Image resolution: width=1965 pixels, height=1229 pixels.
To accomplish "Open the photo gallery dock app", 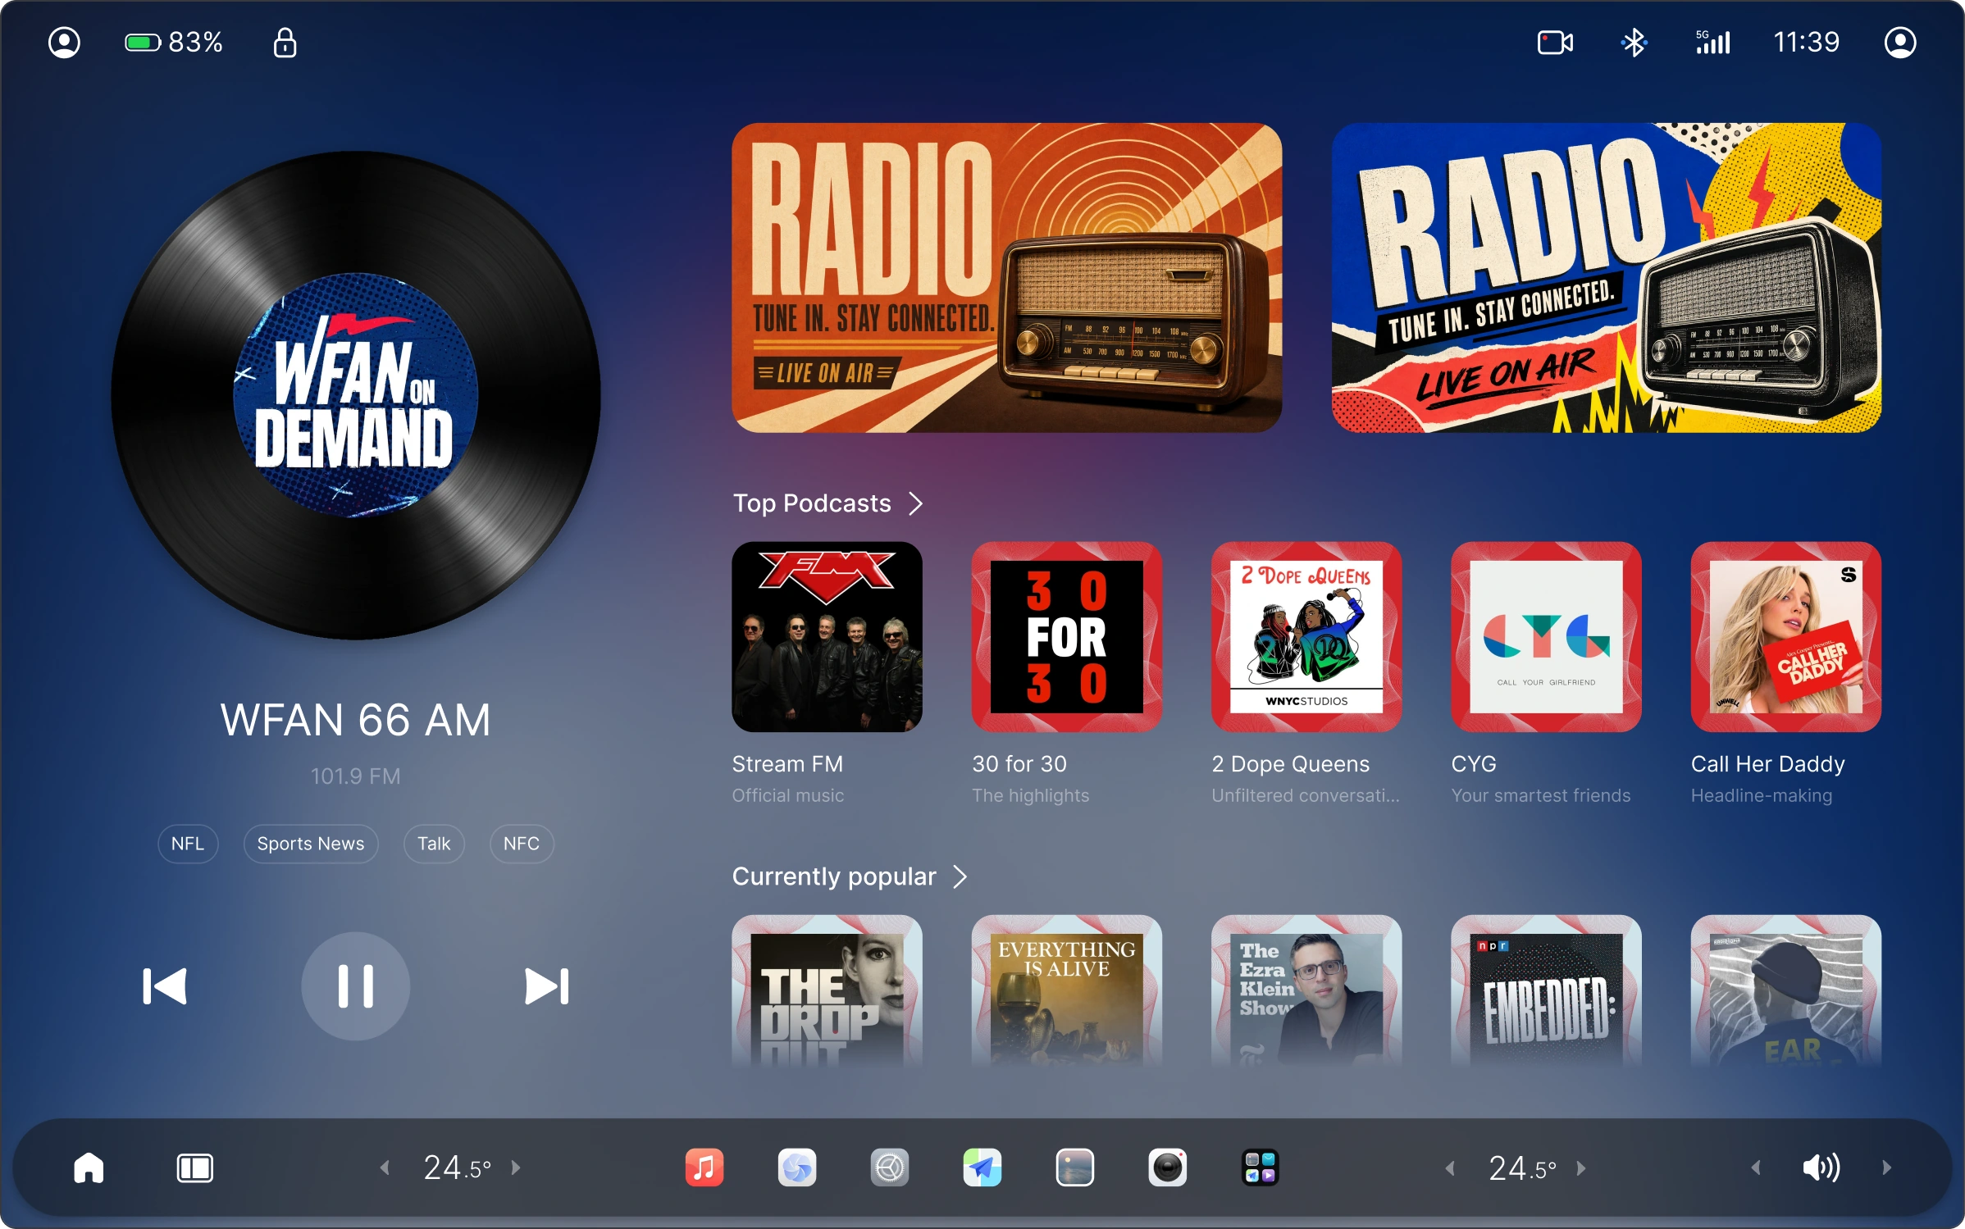I will coord(1074,1168).
